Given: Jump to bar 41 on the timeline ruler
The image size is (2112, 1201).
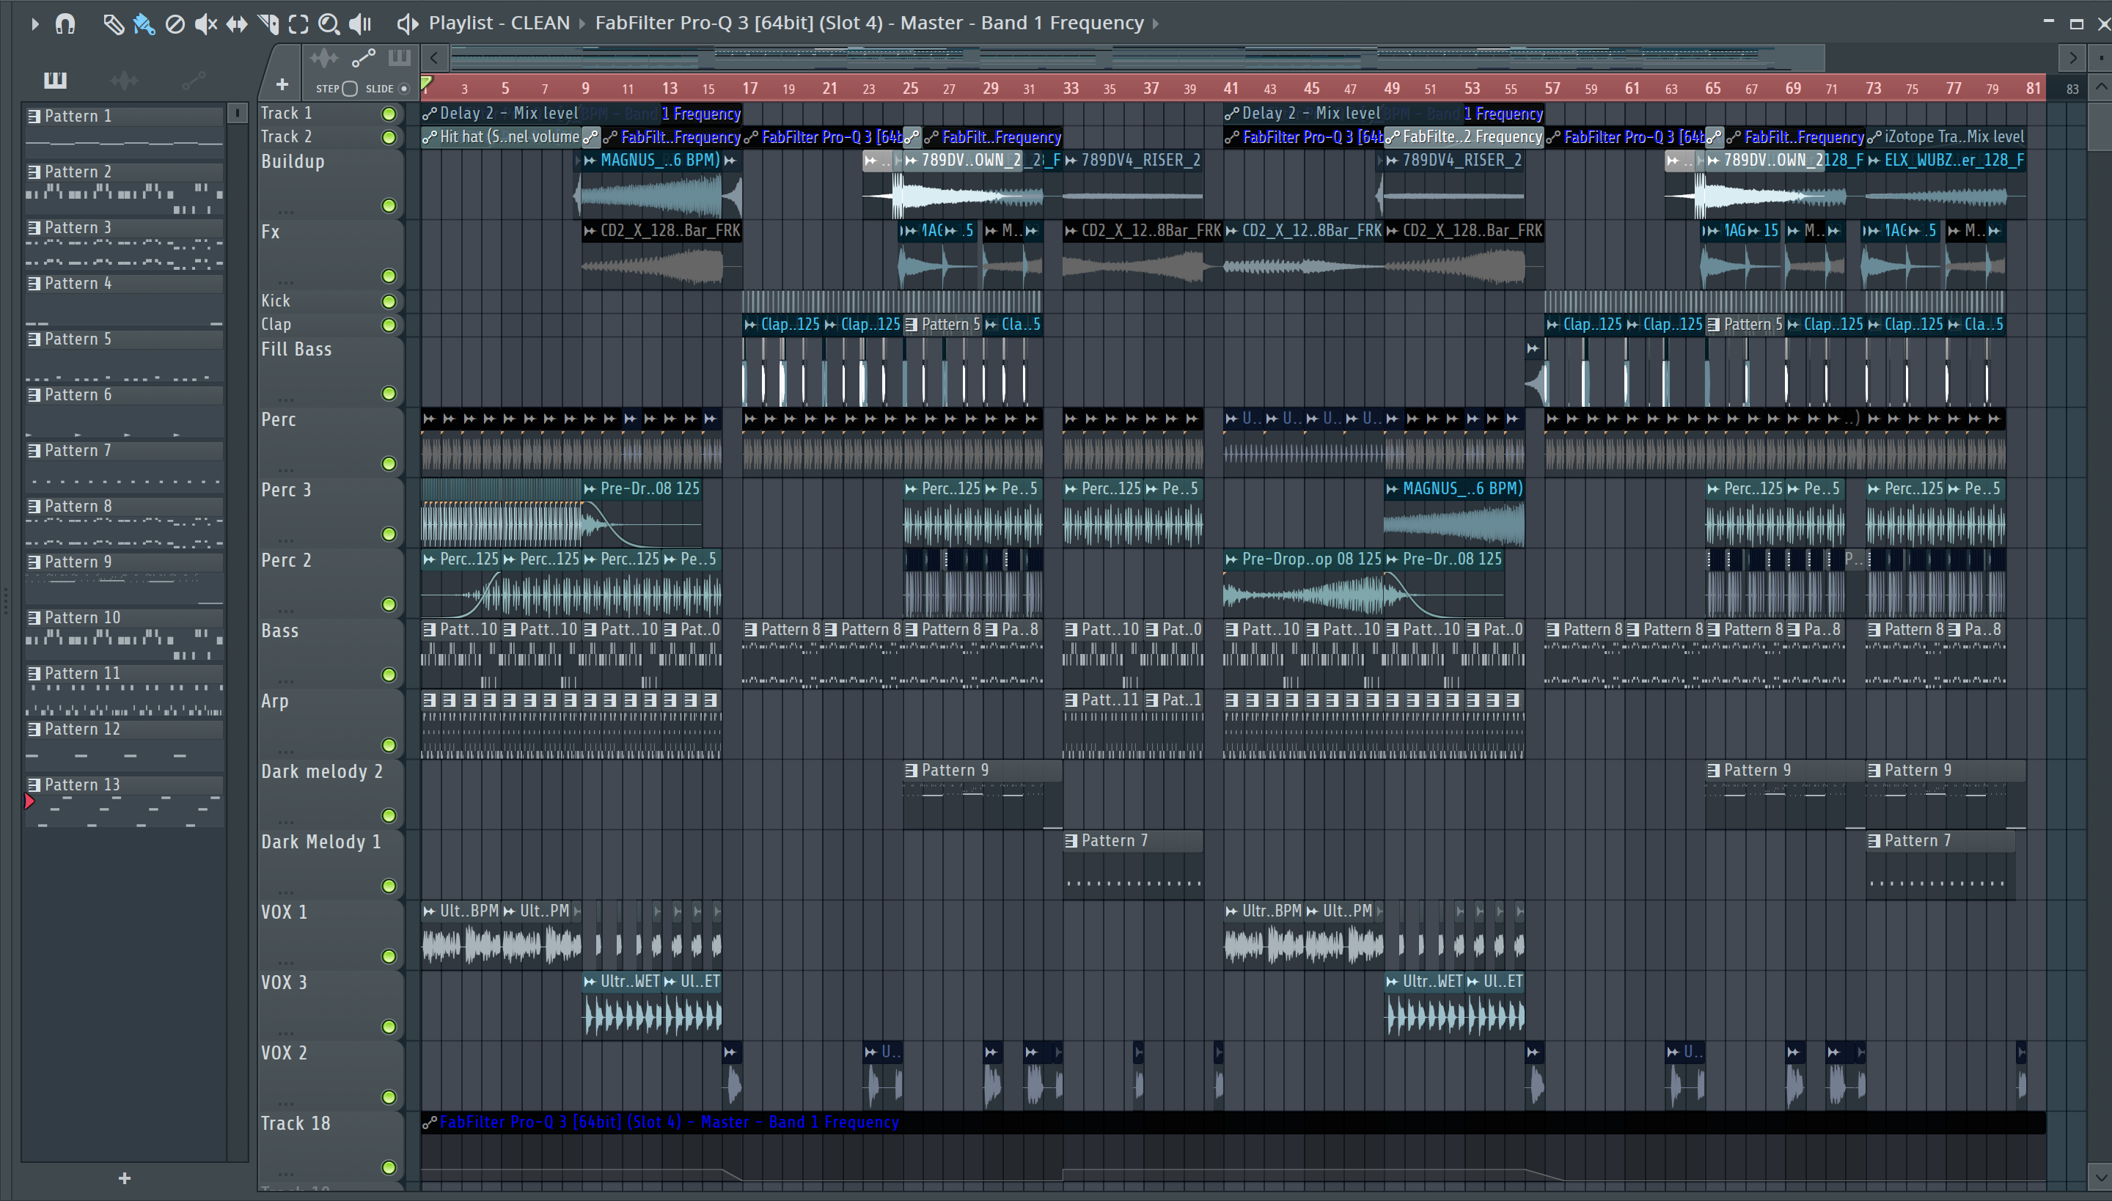Looking at the screenshot, I should coord(1231,88).
